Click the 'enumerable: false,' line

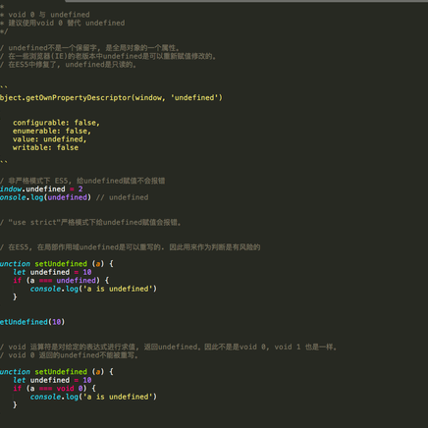(x=52, y=131)
